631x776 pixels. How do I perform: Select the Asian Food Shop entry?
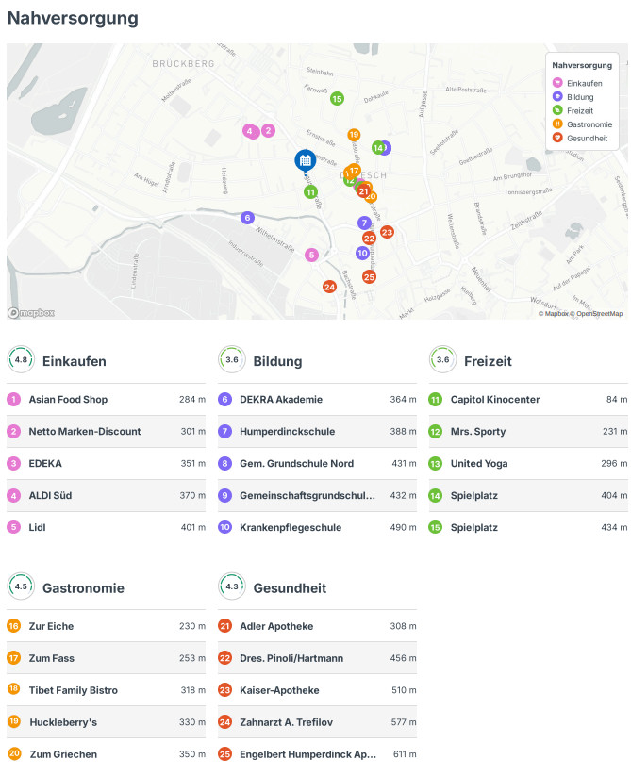click(106, 400)
